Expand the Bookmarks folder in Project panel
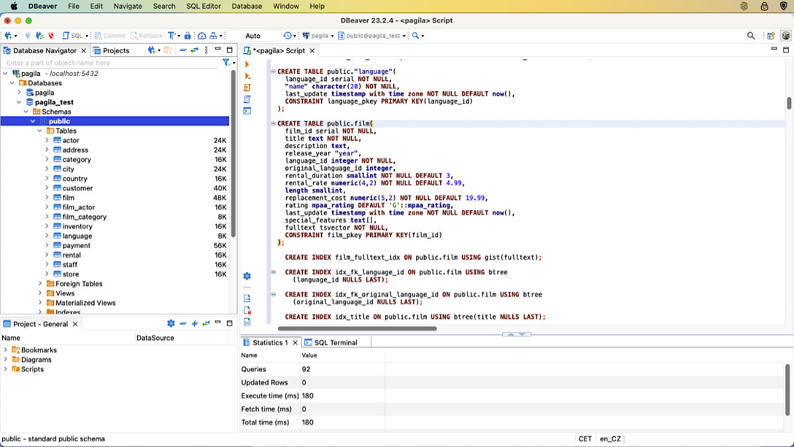794x447 pixels. point(6,350)
